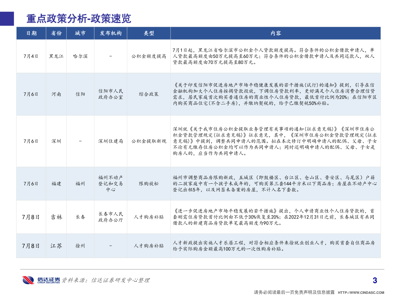Select the 深圳 province cell
This screenshot has height=303, width=404.
[x=56, y=141]
